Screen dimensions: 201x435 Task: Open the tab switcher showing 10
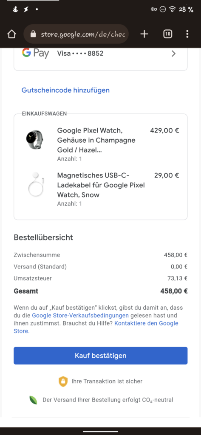[167, 34]
